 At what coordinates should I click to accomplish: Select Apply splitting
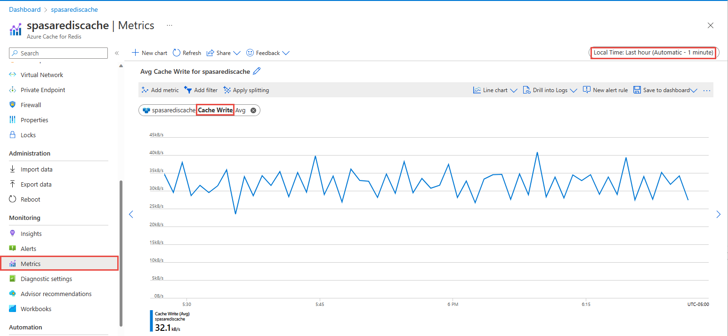[x=246, y=90]
